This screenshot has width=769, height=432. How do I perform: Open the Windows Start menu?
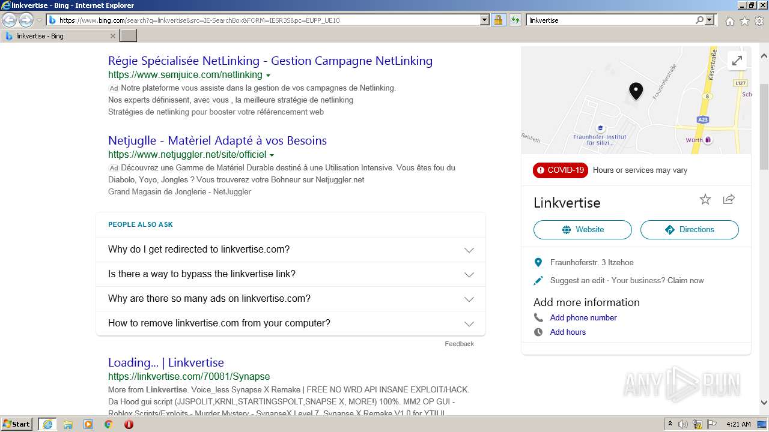point(17,424)
